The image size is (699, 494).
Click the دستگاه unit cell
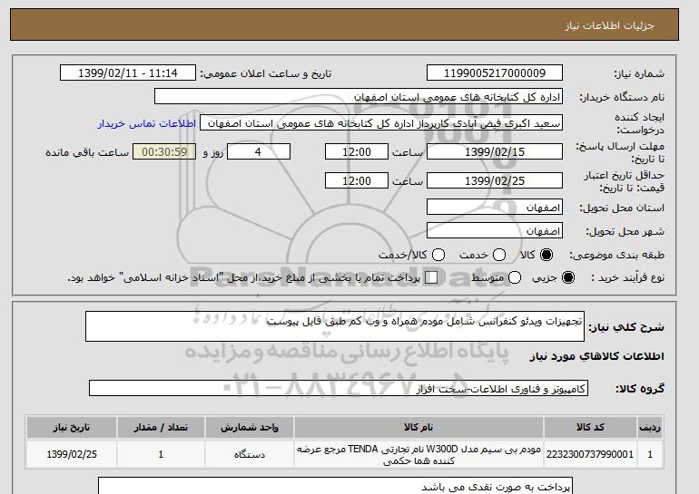click(x=250, y=454)
